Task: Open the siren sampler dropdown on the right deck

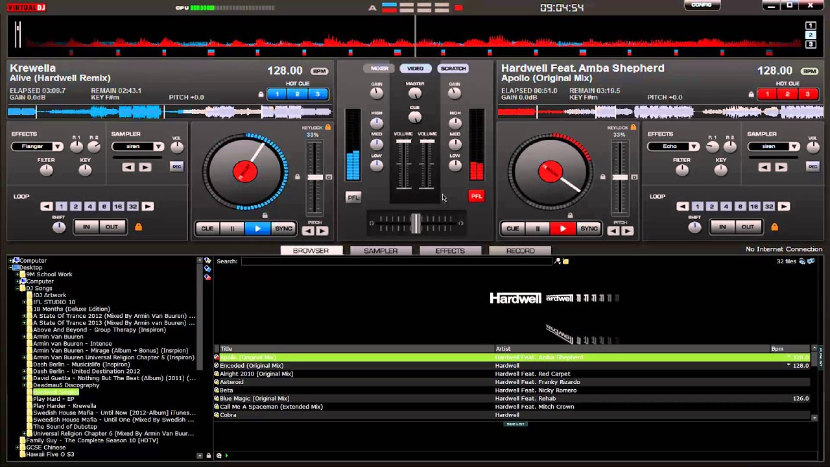Action: (794, 147)
